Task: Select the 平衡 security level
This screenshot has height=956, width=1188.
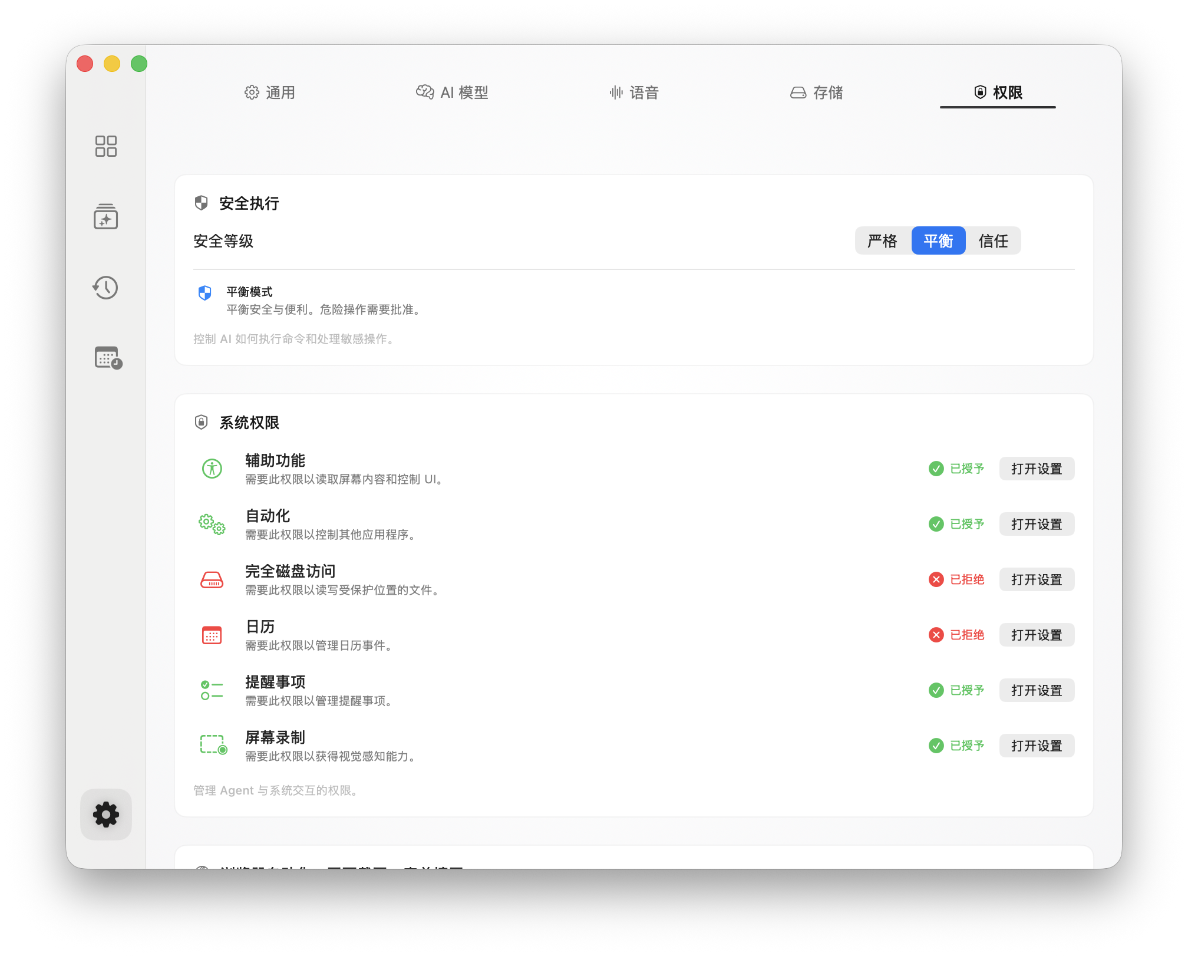Action: coord(938,240)
